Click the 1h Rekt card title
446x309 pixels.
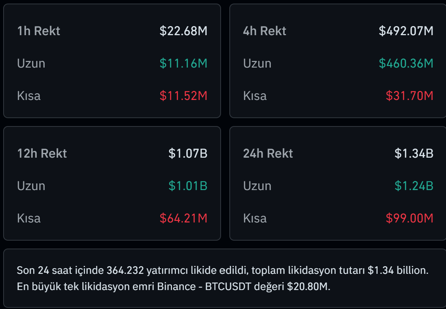[x=38, y=31]
